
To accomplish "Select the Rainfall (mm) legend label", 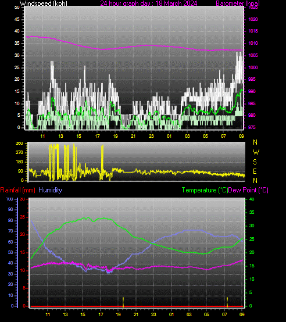I will click(17, 190).
